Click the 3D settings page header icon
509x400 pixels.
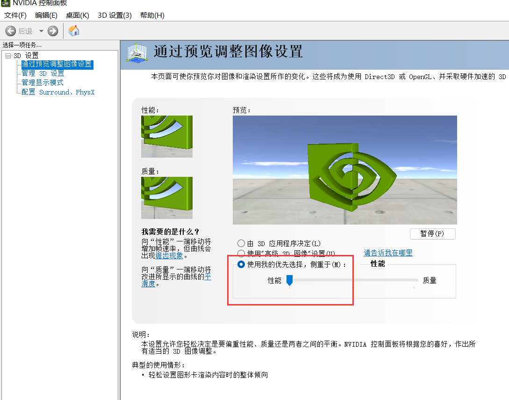pos(137,52)
